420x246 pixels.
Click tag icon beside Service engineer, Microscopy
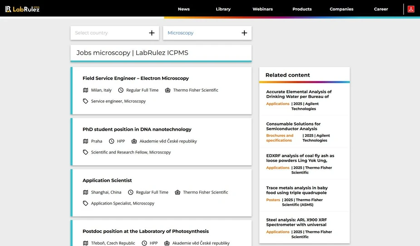point(85,101)
